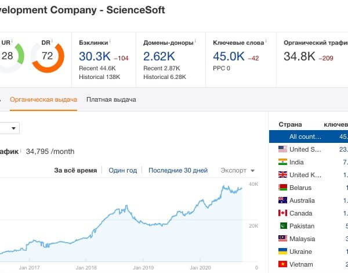
Task: Click the Vietnam flag icon
Action: click(282, 264)
